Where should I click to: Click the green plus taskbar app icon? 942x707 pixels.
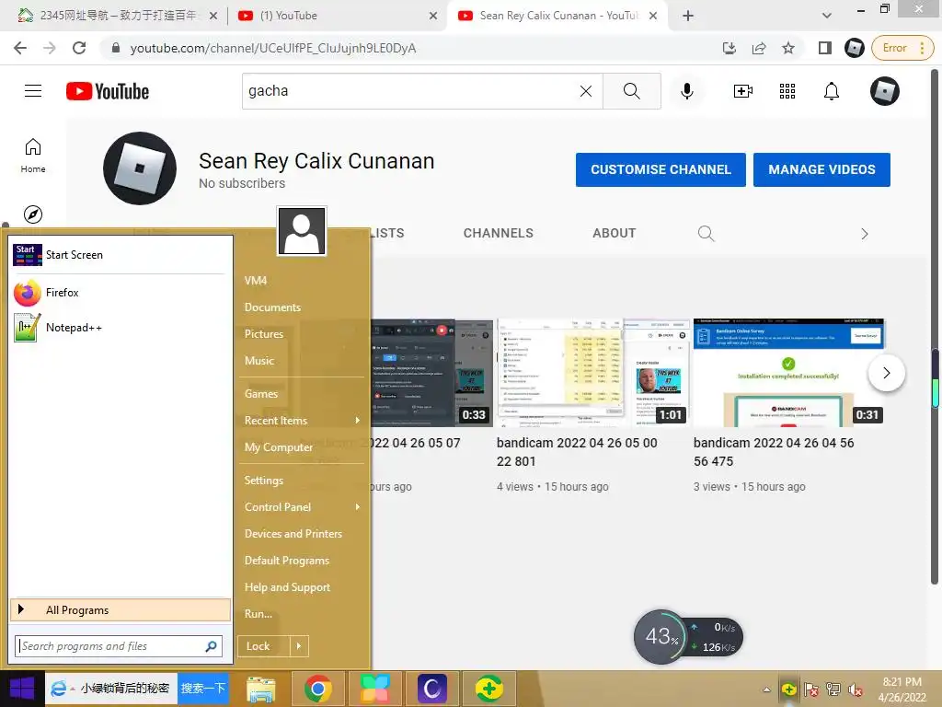(489, 689)
